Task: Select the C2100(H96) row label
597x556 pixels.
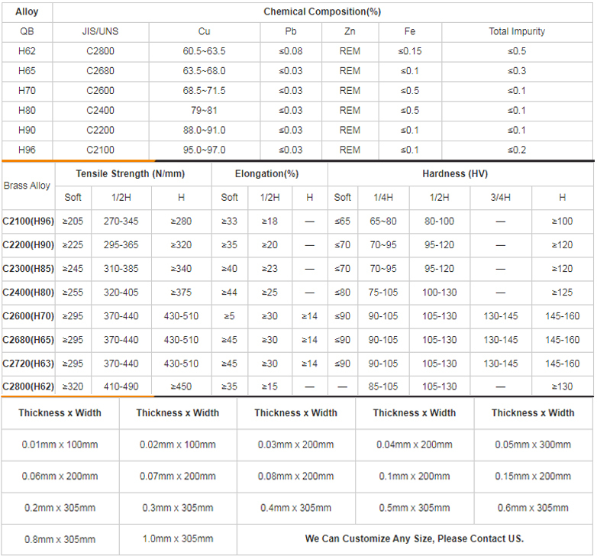Action: [28, 221]
